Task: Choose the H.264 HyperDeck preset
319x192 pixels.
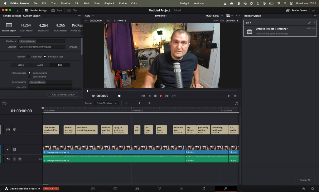Action: (43, 27)
